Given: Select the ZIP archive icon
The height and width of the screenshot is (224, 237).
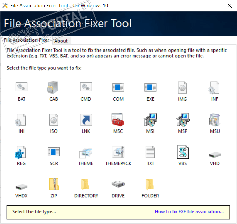Looking at the screenshot, I should [54, 184].
